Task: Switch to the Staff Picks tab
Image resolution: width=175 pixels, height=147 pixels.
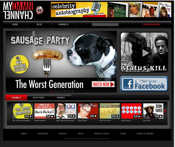Action: (38, 98)
